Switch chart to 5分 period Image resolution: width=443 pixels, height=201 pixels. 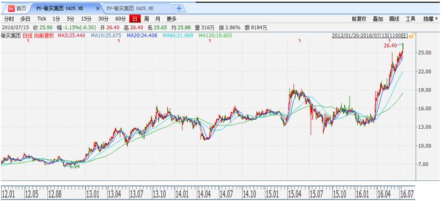(71, 19)
